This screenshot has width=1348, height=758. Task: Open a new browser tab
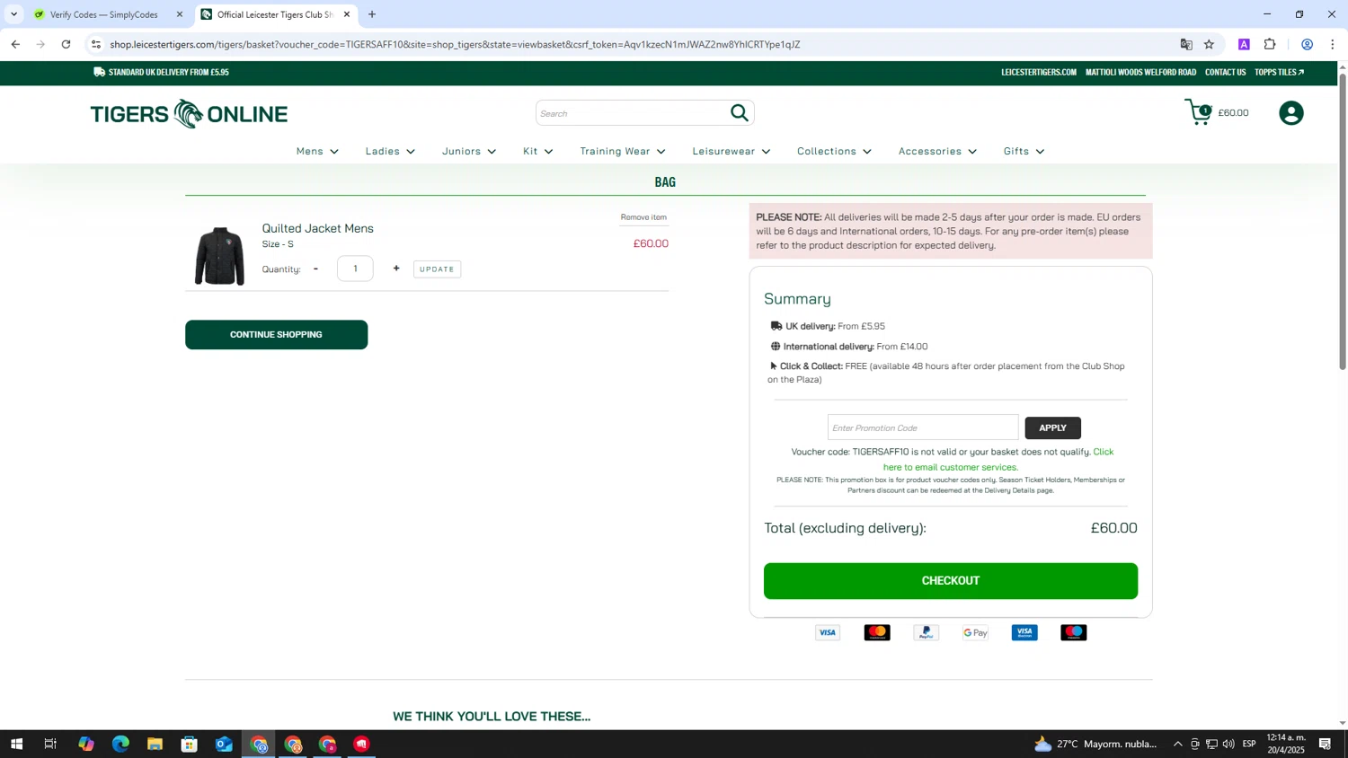coord(372,14)
